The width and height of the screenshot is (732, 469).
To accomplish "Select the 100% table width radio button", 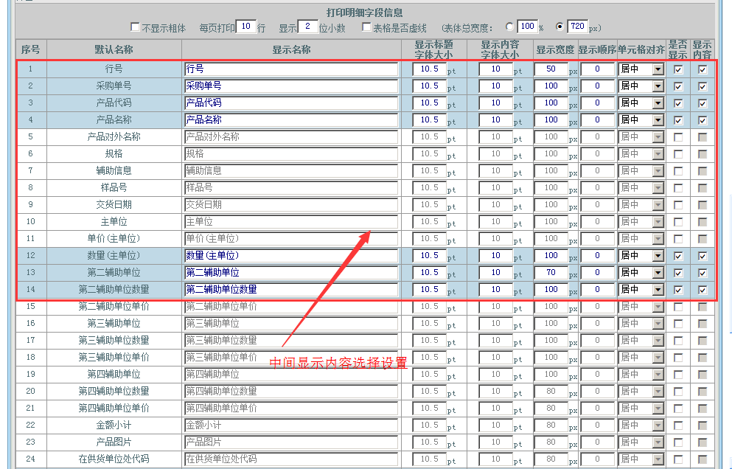I will point(509,27).
